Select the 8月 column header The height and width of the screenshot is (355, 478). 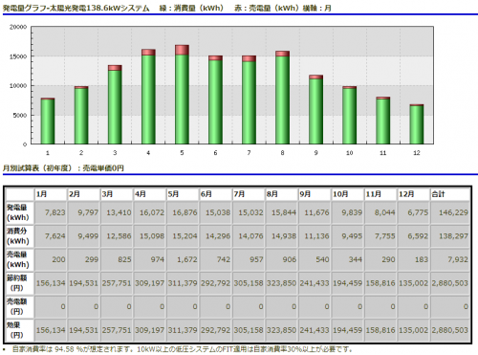281,194
